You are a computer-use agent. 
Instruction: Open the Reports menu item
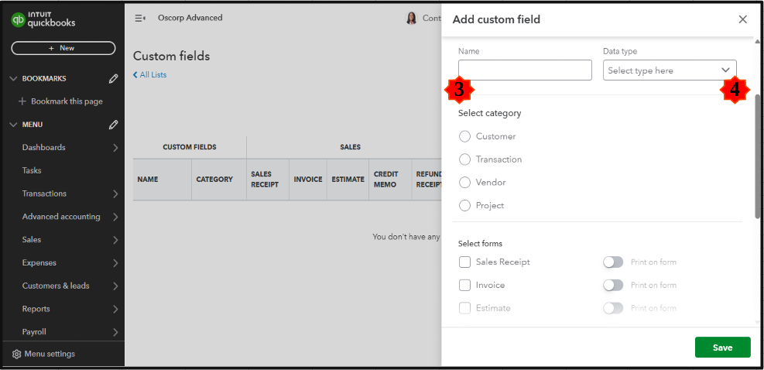tap(36, 309)
